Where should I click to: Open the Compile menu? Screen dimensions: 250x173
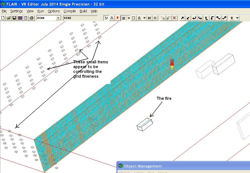click(70, 11)
